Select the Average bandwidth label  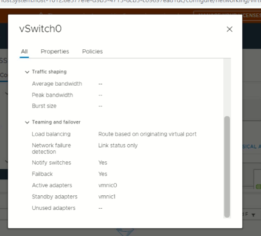[x=57, y=84]
